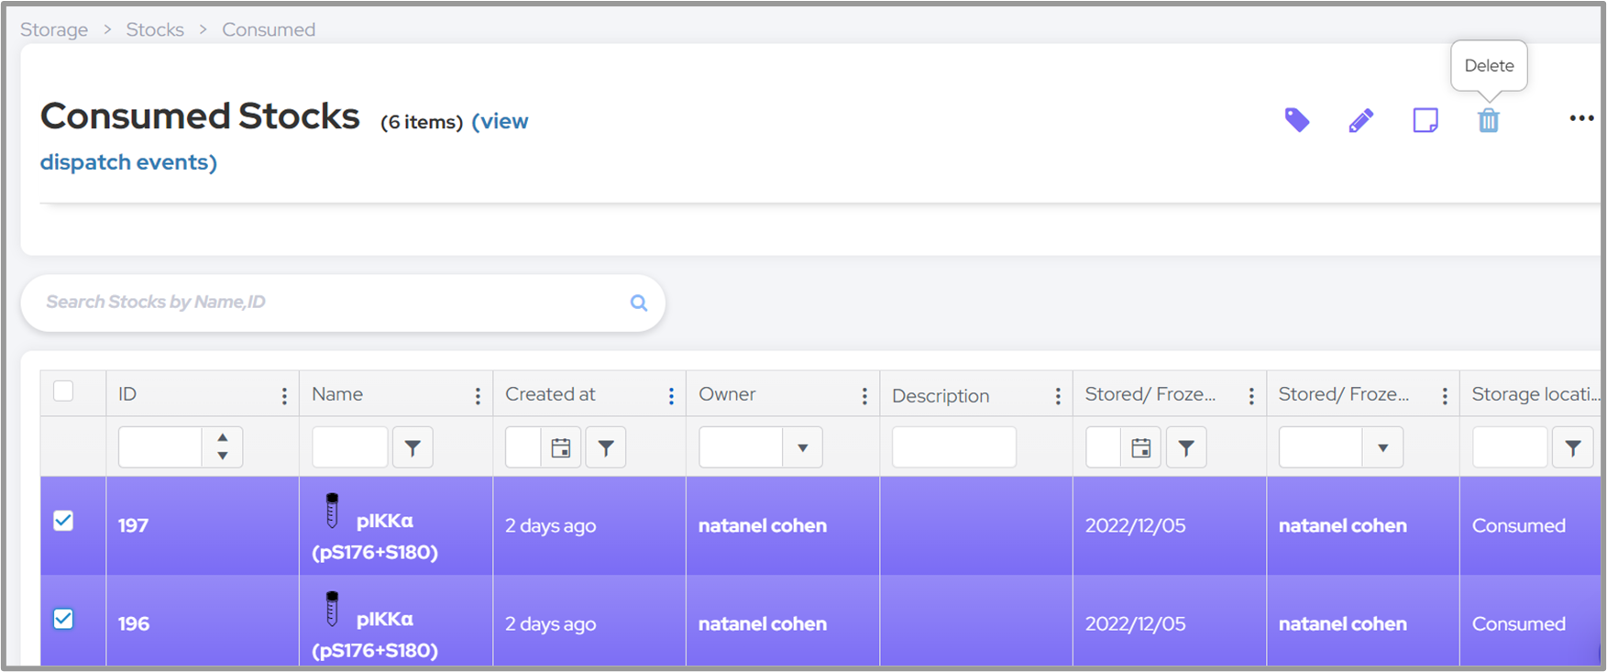Toggle the select-all header checkbox
This screenshot has width=1607, height=672.
(63, 391)
